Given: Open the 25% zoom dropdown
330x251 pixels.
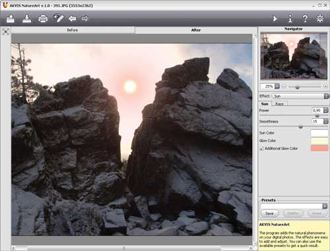Looking at the screenshot, I should pos(277,86).
